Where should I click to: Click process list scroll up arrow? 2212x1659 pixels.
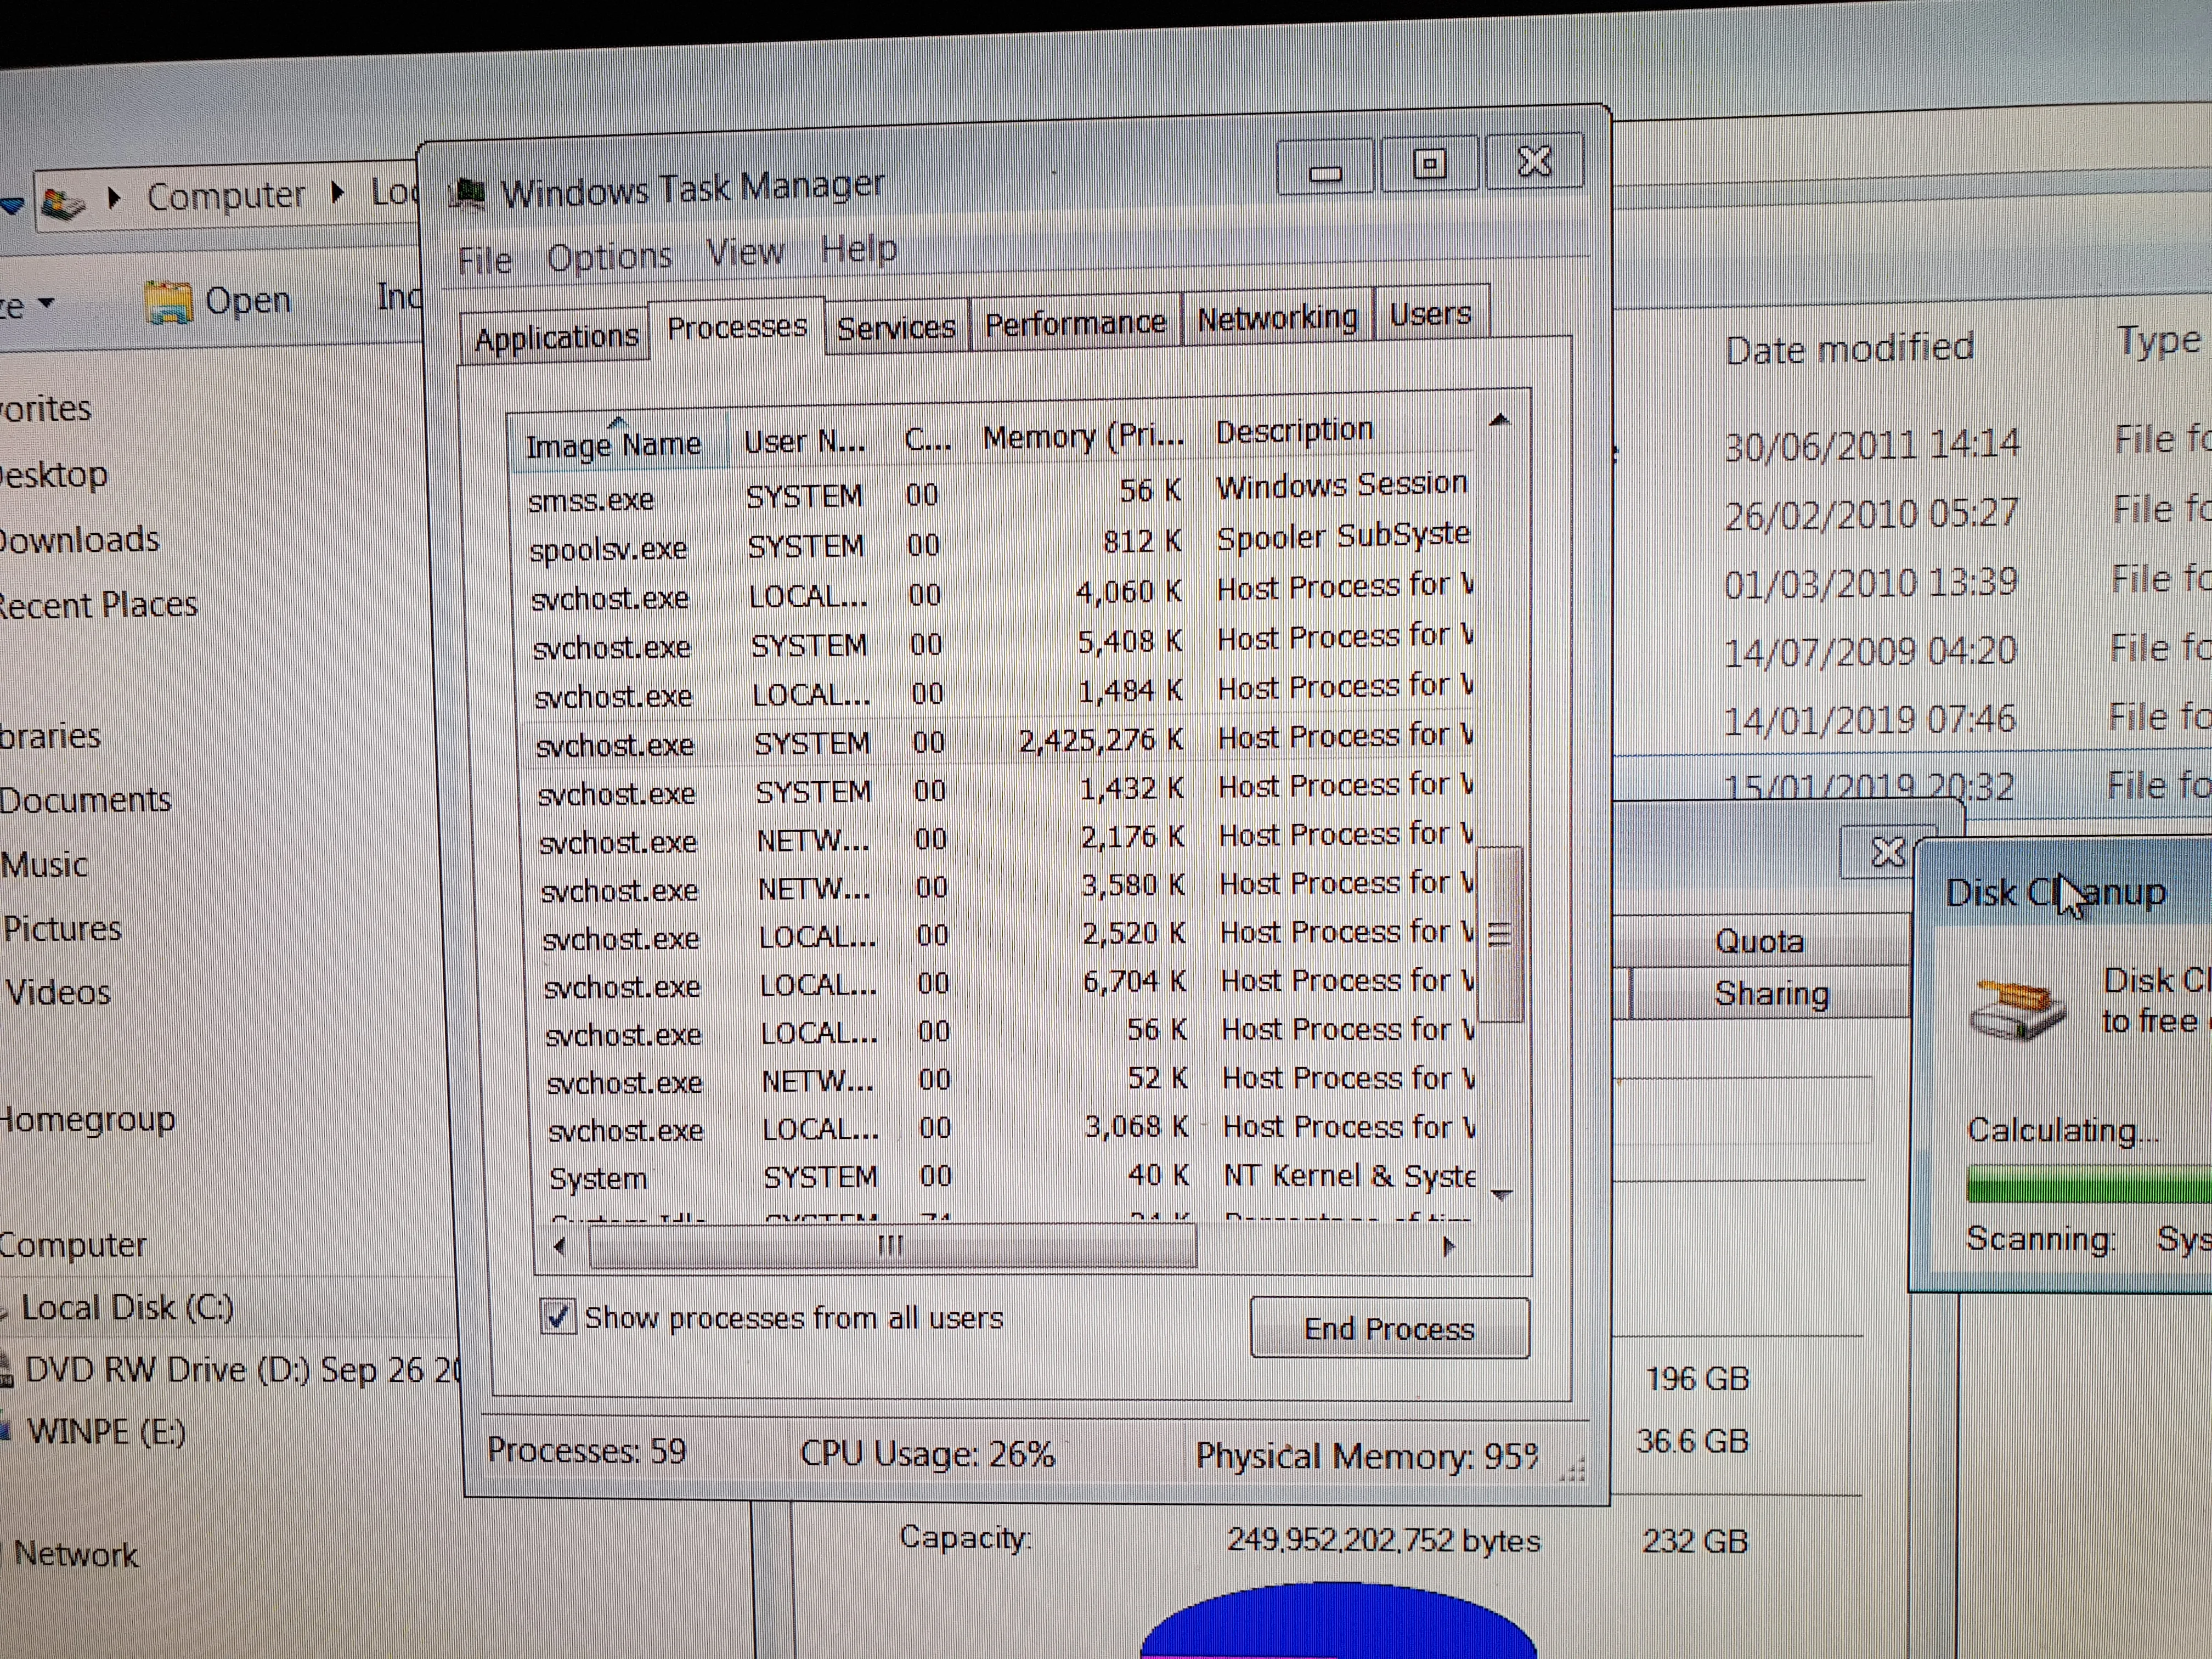click(x=1498, y=420)
